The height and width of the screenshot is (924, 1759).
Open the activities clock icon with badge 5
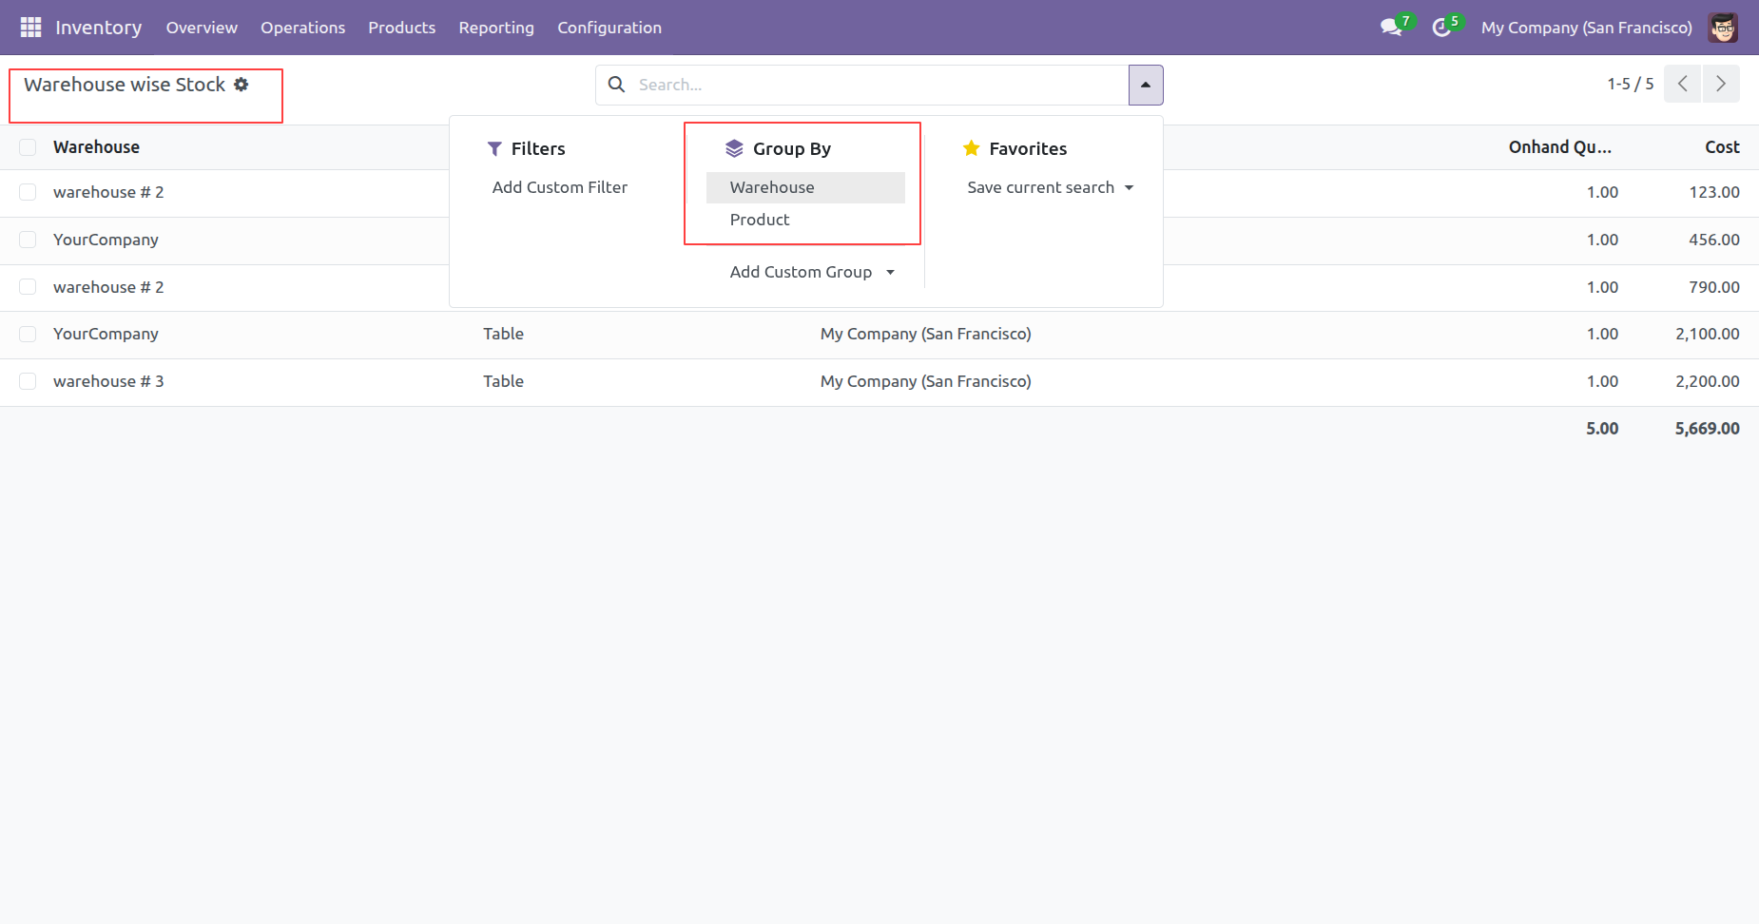pos(1442,28)
